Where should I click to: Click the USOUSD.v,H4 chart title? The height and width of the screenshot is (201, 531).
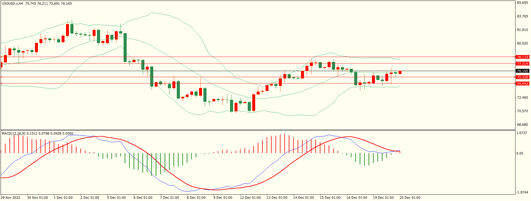pos(12,4)
